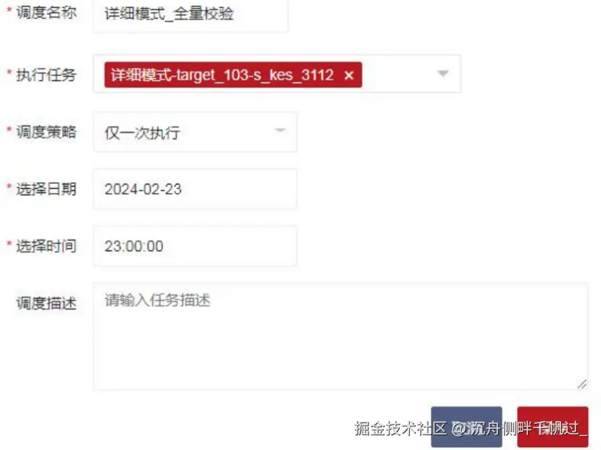Remove the 详细模式-target_103-s_kes_3112 tag via its ×
This screenshot has height=450, width=601.
349,75
